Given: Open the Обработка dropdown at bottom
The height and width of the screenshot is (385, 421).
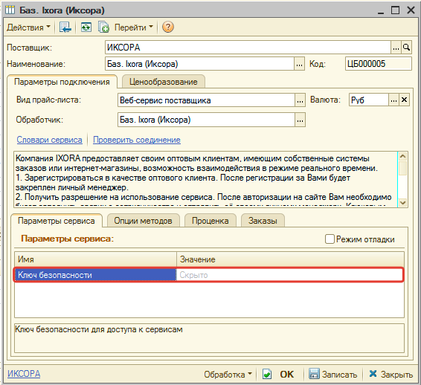Looking at the screenshot, I should (228, 375).
